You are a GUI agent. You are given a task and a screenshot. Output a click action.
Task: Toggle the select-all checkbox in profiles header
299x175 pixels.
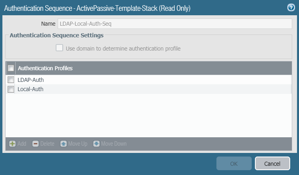[x=11, y=68]
